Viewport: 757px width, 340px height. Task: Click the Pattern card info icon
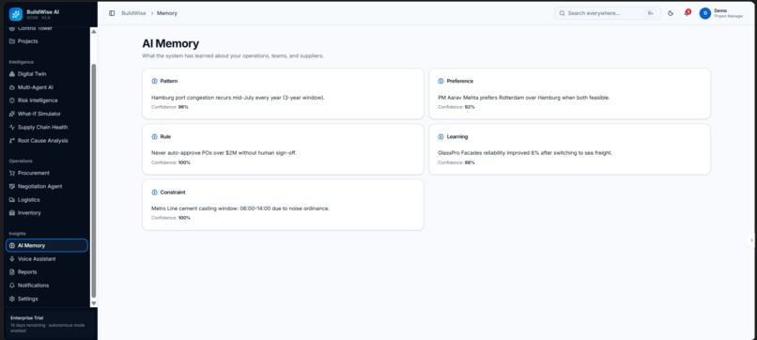tap(154, 81)
